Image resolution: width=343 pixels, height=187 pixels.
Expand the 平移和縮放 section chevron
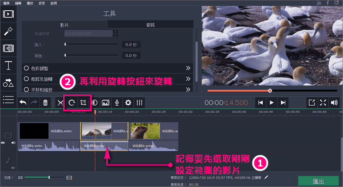188,90
